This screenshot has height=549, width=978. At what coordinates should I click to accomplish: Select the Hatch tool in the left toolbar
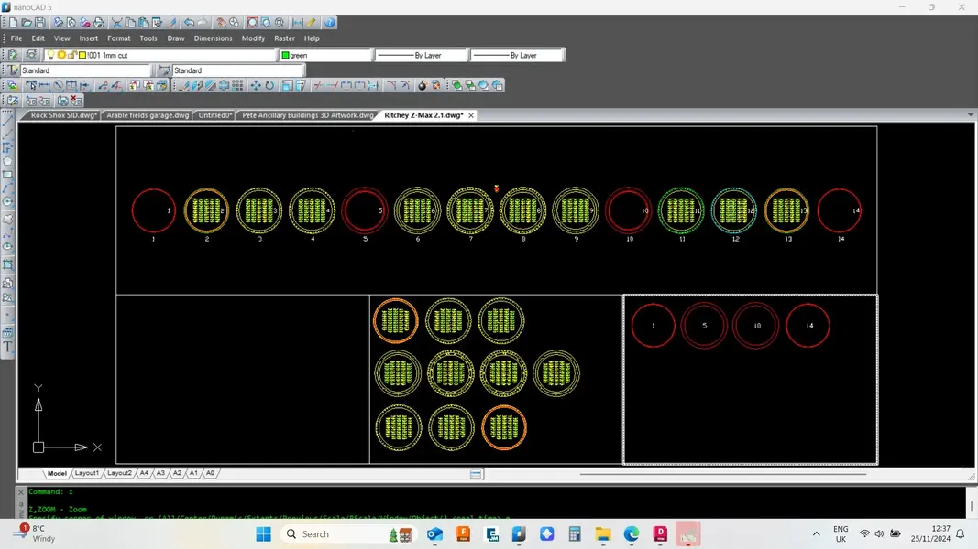click(7, 264)
